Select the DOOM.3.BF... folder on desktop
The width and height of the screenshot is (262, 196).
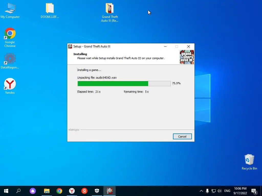[x=50, y=11]
